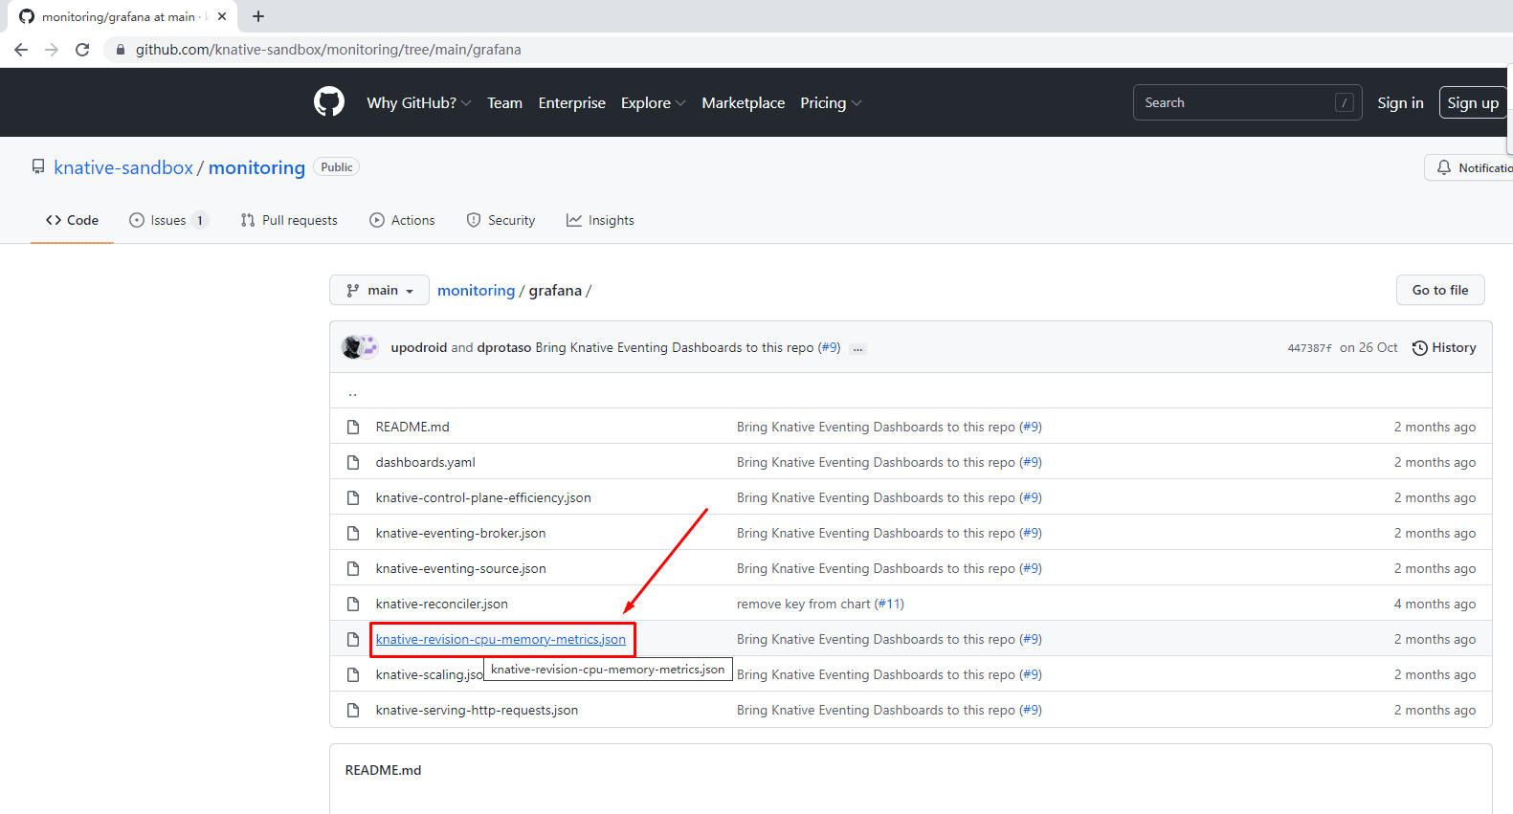Click file icon beside knative-reconciler.json

coord(353,604)
